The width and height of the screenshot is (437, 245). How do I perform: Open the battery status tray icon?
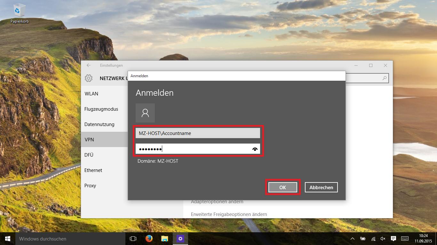point(363,239)
